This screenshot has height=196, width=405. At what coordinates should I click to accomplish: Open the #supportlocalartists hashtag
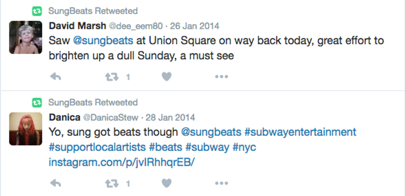97,147
